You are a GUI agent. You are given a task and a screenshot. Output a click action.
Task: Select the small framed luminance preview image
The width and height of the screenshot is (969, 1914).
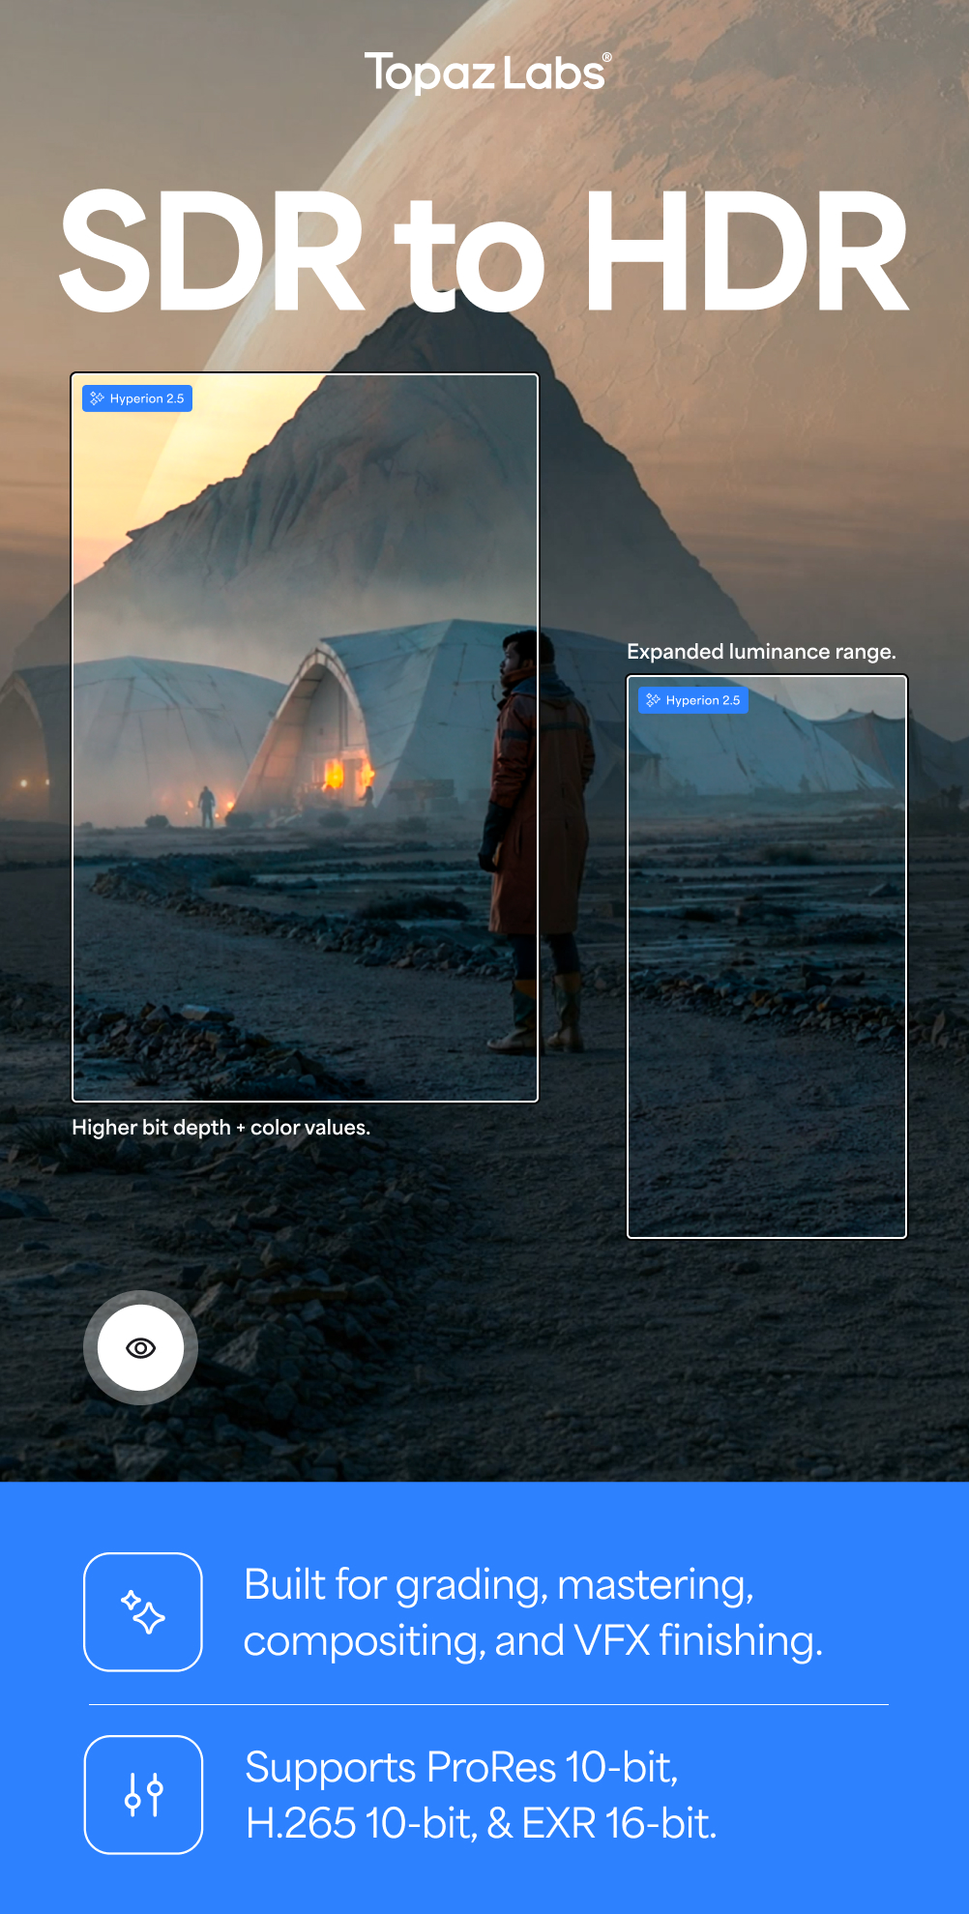767,957
